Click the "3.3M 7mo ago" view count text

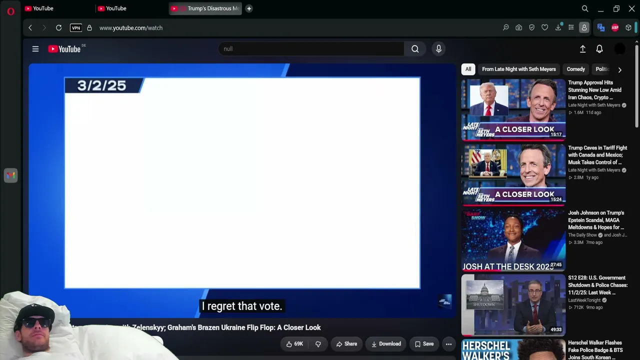click(x=585, y=242)
